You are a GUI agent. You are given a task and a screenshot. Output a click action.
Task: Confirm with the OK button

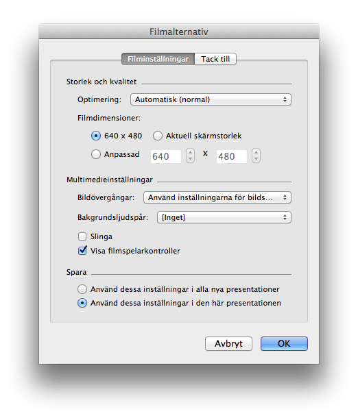click(x=284, y=343)
